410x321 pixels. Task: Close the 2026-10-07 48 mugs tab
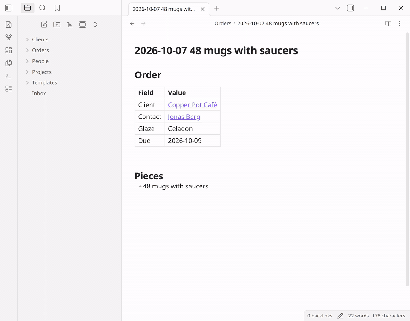[x=202, y=9]
